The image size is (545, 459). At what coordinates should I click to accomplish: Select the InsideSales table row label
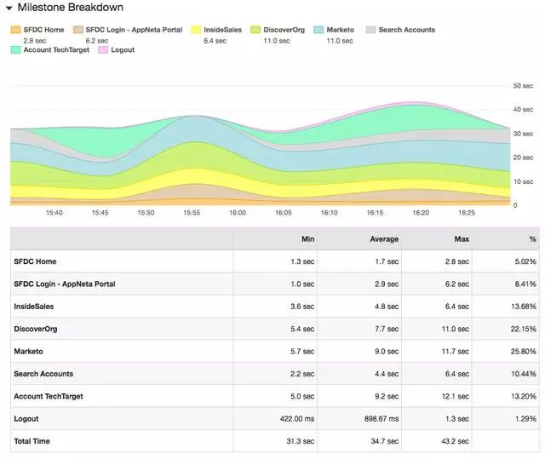[x=34, y=307]
